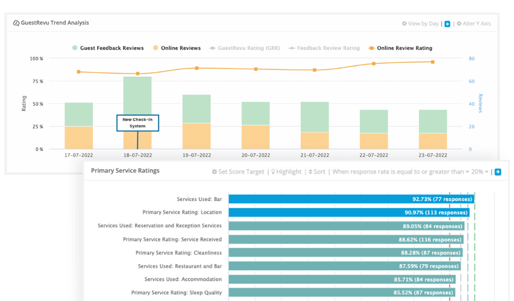
Task: Click the 21-07-2022 date label on x-axis
Action: click(x=315, y=155)
